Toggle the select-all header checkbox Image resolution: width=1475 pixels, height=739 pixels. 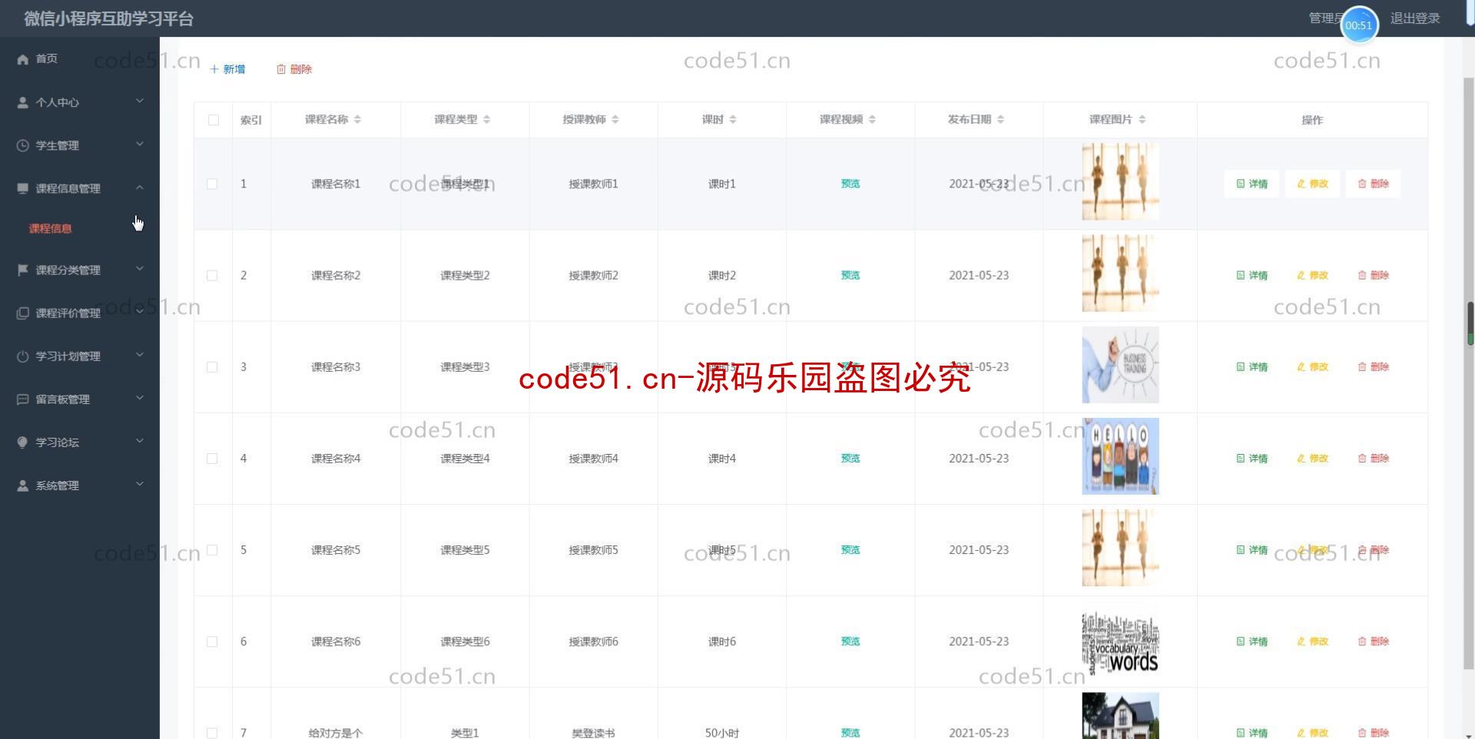point(214,120)
